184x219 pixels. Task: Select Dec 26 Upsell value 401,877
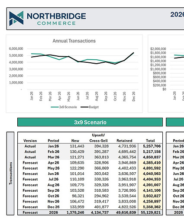click(101, 207)
